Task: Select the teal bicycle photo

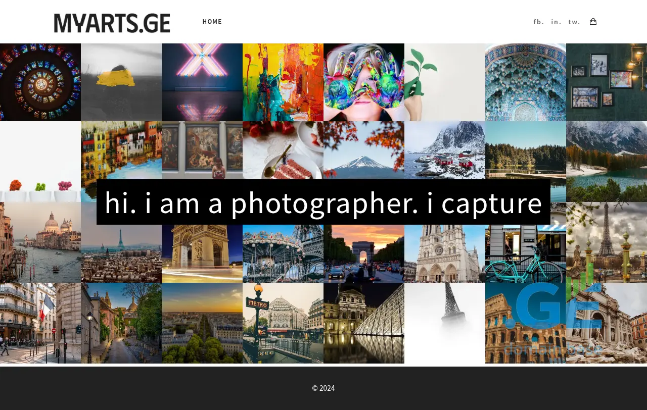Action: [526, 253]
